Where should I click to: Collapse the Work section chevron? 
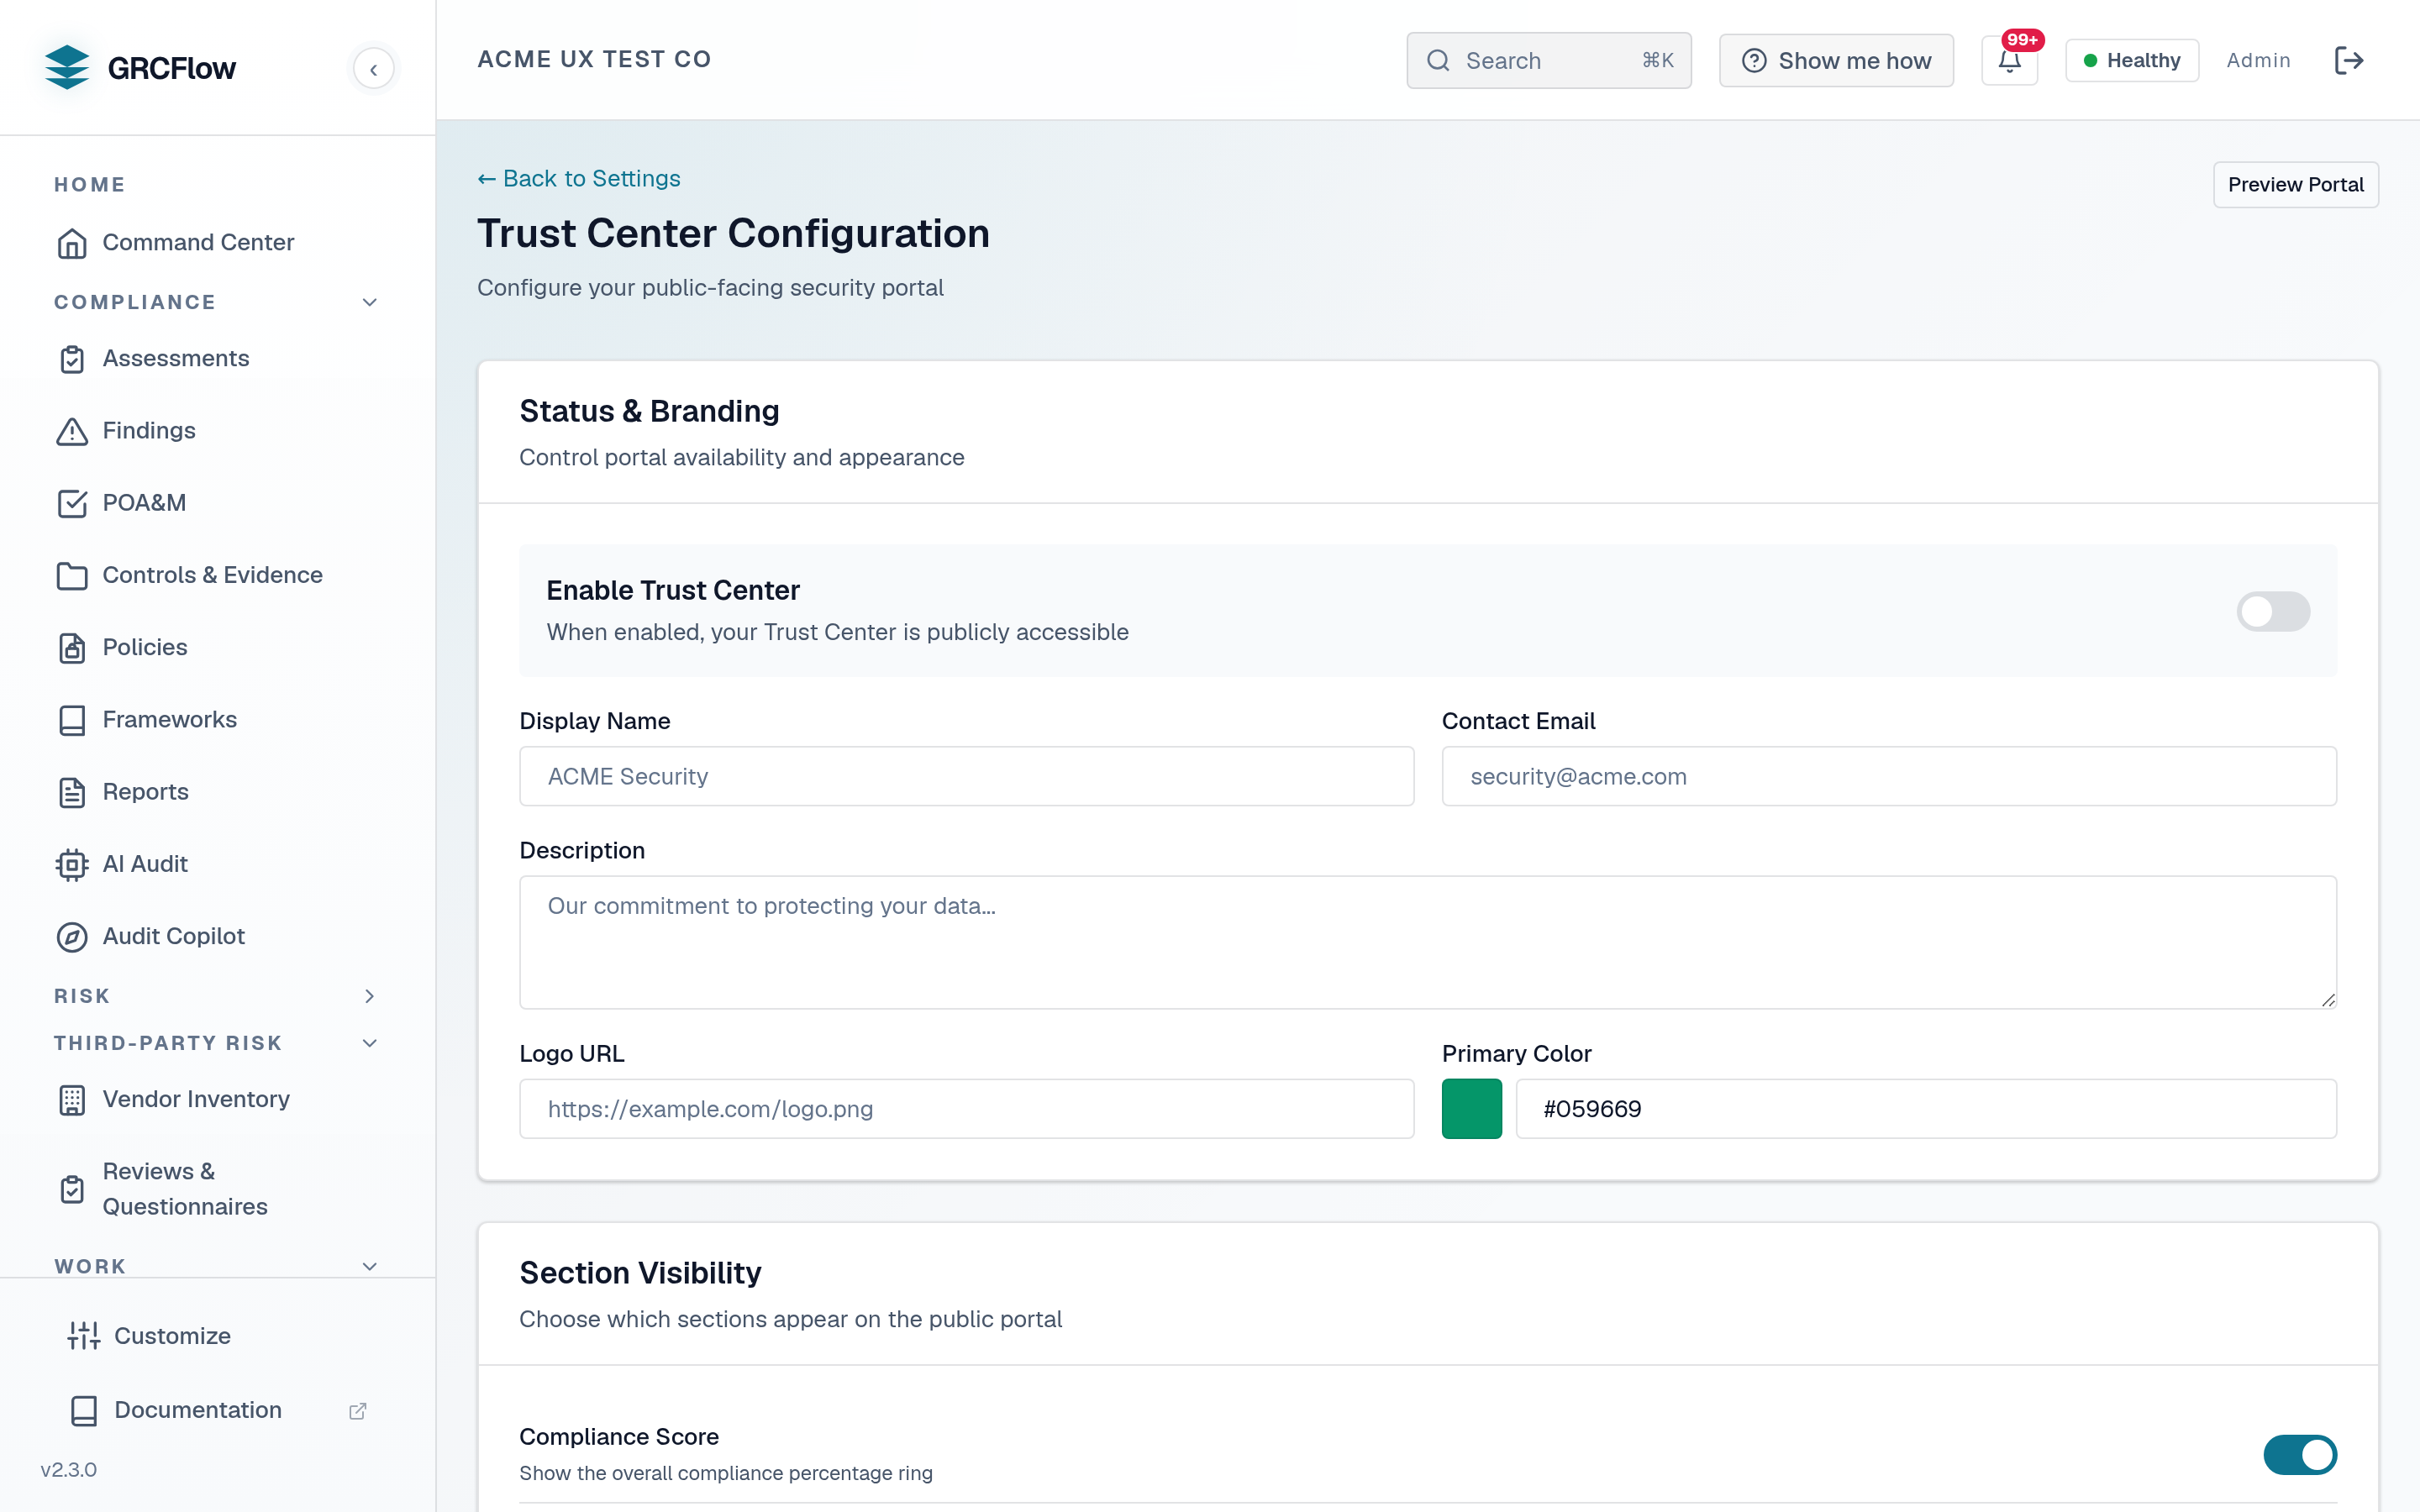click(369, 1266)
